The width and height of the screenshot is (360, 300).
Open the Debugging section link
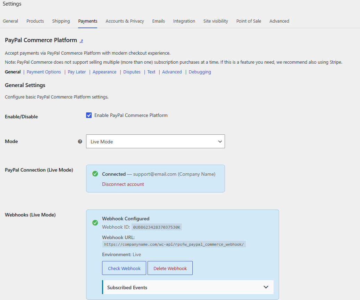click(x=200, y=72)
